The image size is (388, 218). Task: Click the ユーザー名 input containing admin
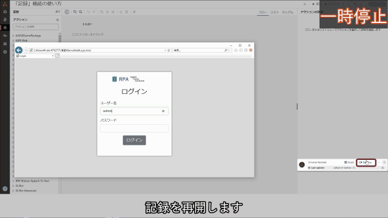[134, 111]
